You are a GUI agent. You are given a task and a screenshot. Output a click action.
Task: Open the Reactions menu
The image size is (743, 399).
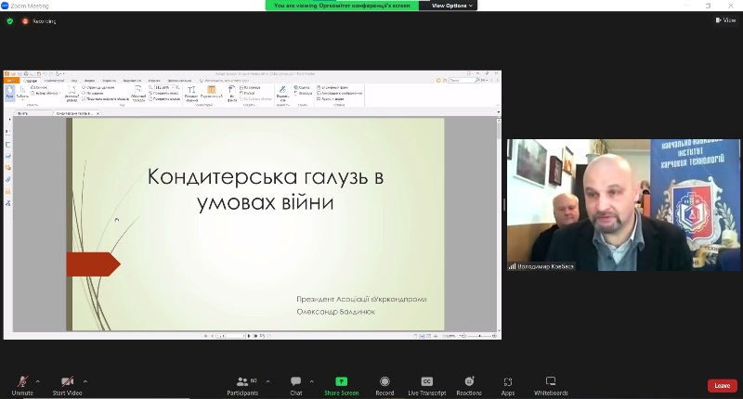coord(469,382)
